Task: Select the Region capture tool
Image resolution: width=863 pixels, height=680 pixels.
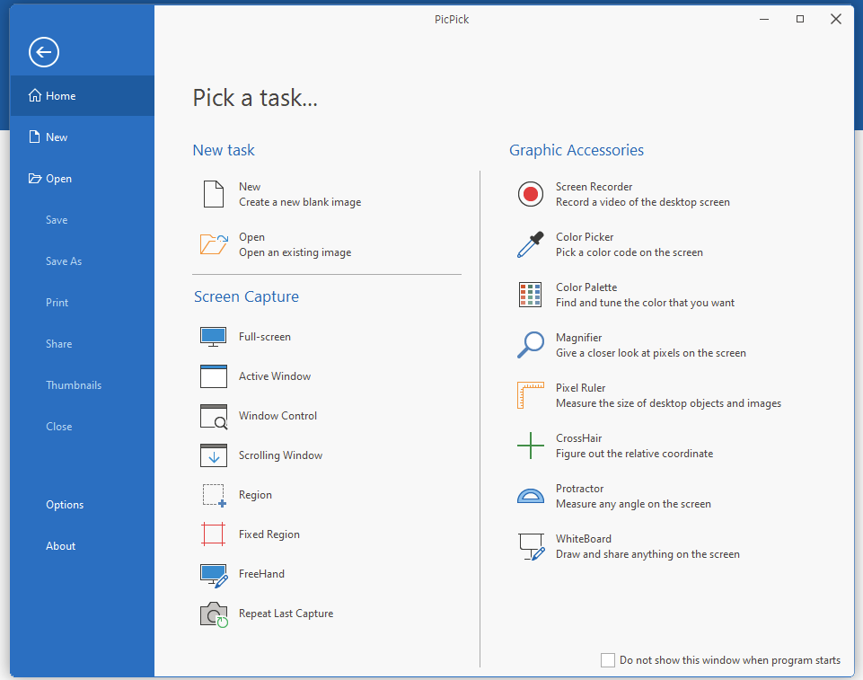Action: click(x=254, y=495)
